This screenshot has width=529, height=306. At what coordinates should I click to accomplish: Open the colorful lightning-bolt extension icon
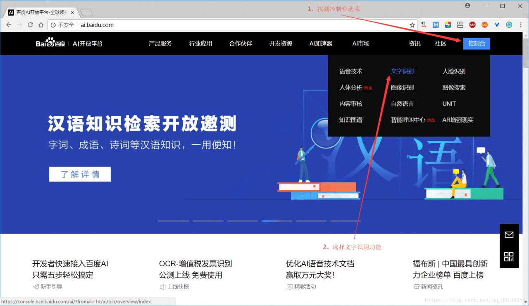(x=448, y=25)
